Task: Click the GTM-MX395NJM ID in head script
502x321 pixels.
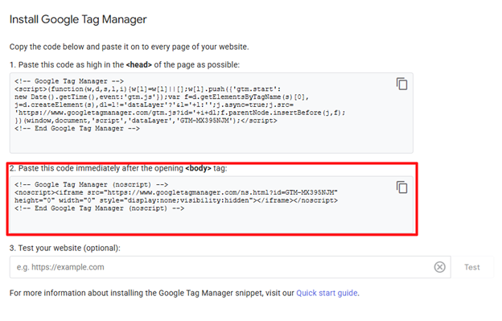Action: 204,121
